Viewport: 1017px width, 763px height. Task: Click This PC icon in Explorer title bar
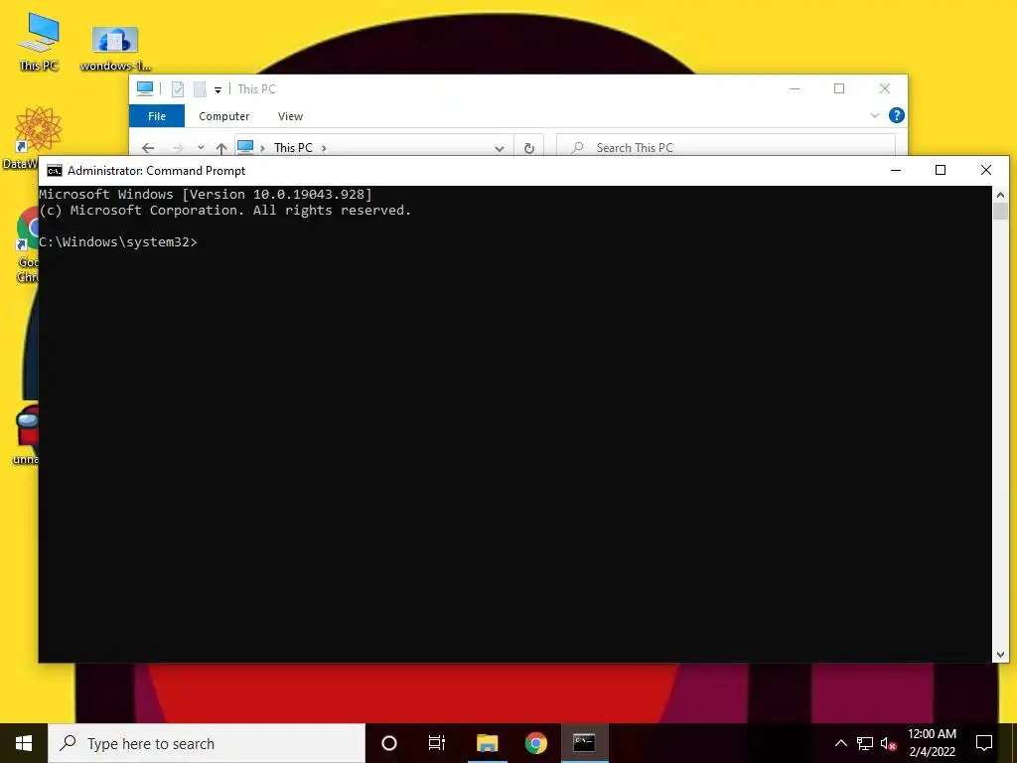coord(145,88)
